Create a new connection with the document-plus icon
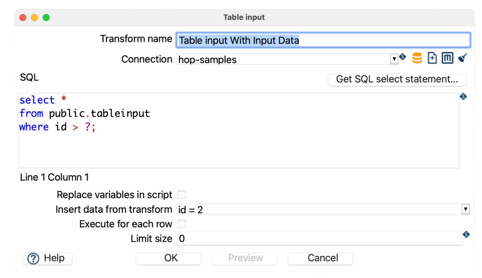Image resolution: width=482 pixels, height=278 pixels. pyautogui.click(x=432, y=58)
